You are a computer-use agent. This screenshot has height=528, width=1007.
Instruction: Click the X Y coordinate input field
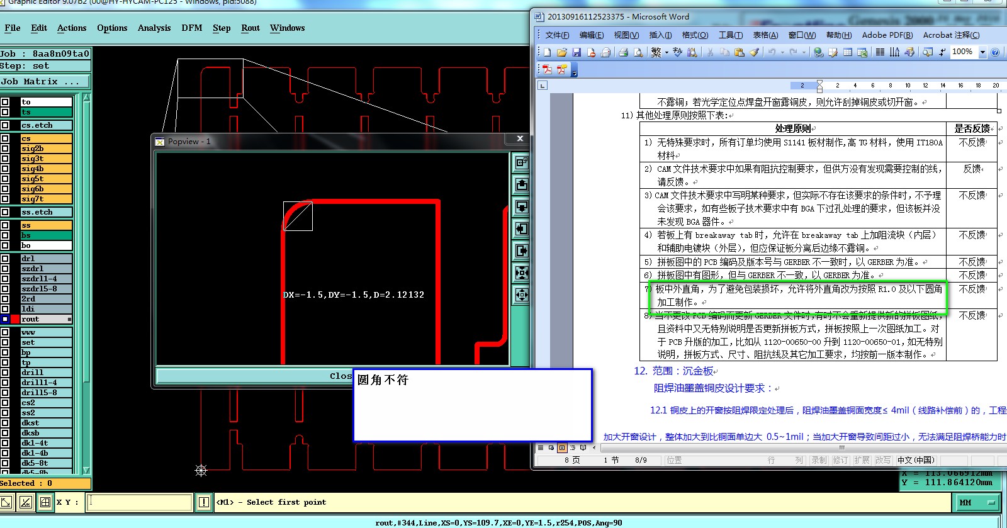click(139, 502)
